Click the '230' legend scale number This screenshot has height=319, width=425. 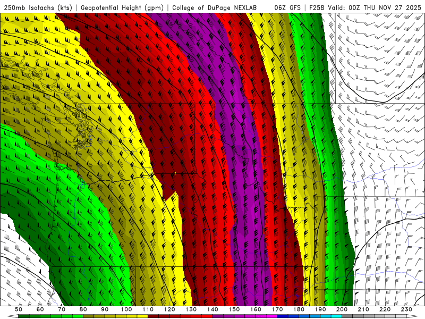coord(406,309)
